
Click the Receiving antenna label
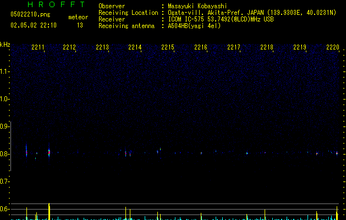127,26
